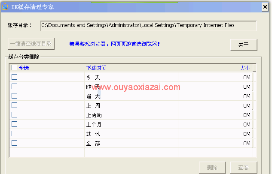The height and width of the screenshot is (174, 272).
Task: Close the IE缓存清理专家 window
Action: pyautogui.click(x=265, y=7)
